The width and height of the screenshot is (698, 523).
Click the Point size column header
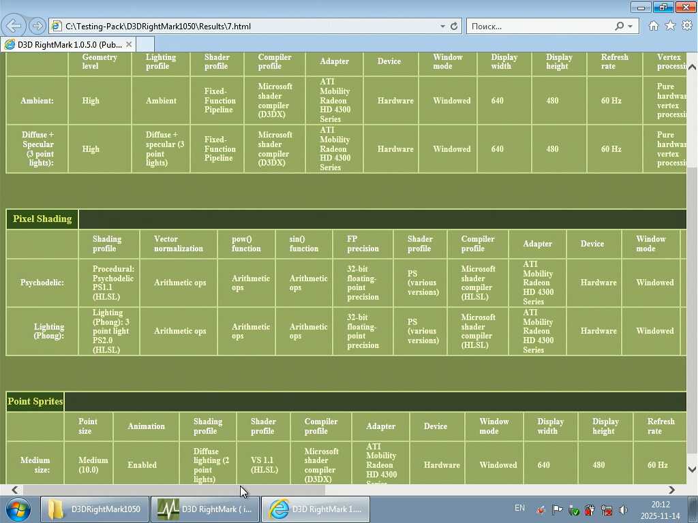coord(88,426)
